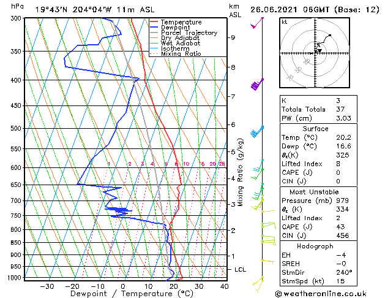Click the 'Surface' section header

[315, 129]
